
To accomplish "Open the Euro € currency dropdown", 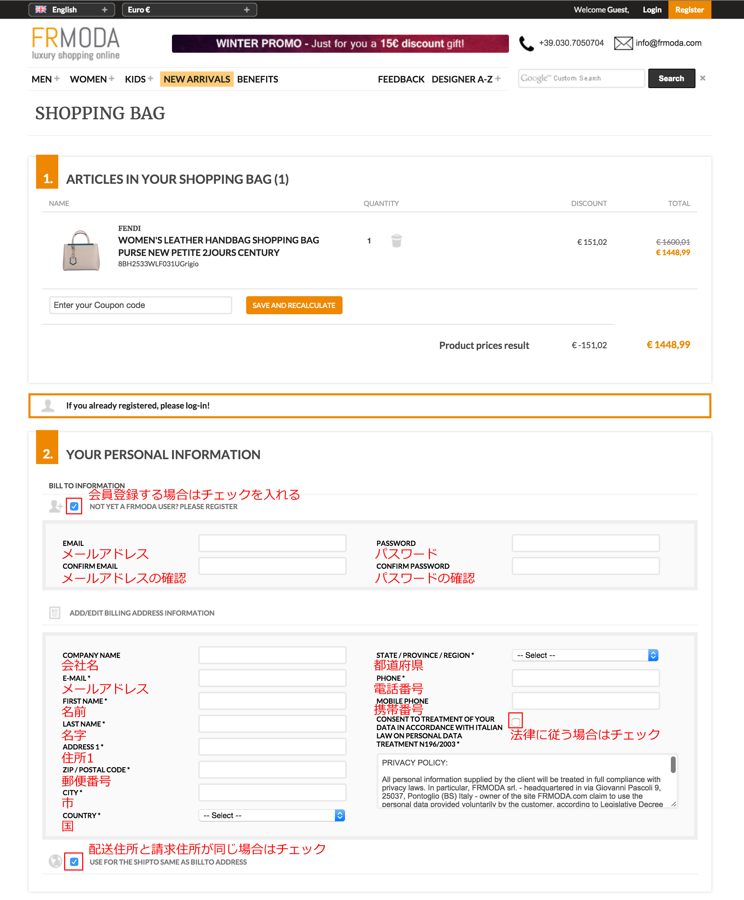I will click(x=189, y=9).
